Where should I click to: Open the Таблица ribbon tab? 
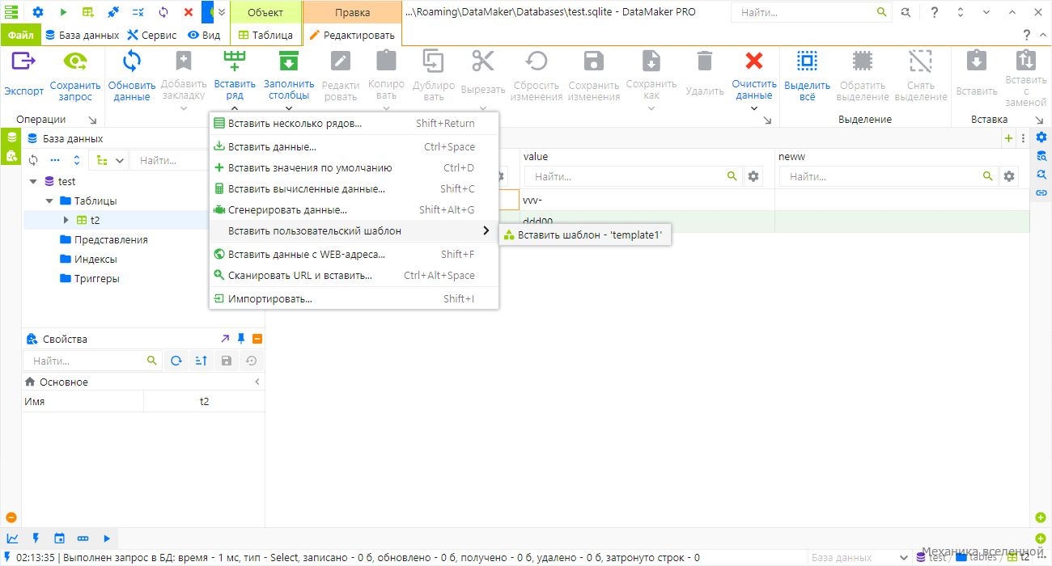[x=265, y=36]
